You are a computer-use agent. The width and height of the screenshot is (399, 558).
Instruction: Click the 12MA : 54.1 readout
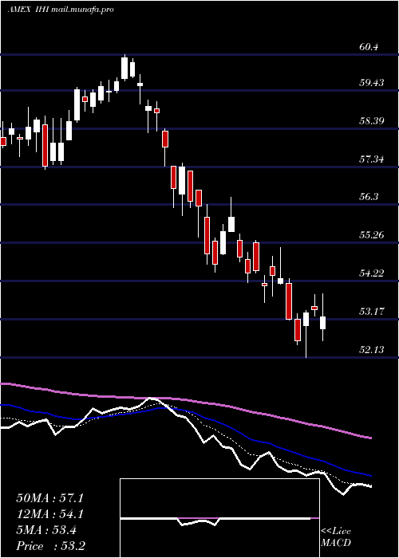click(49, 514)
